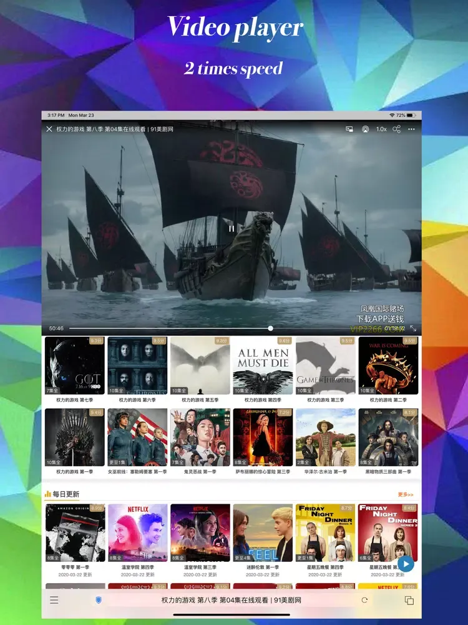The width and height of the screenshot is (468, 625).
Task: Tap the blue floating play button
Action: coord(406,564)
